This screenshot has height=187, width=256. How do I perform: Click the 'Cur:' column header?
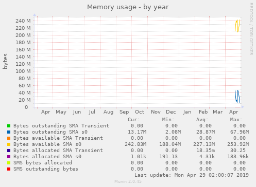(x=134, y=120)
